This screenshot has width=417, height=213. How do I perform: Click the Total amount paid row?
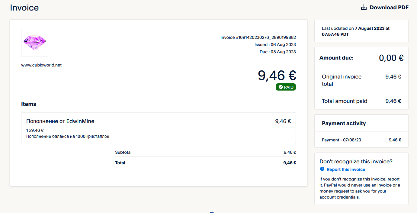tap(361, 101)
